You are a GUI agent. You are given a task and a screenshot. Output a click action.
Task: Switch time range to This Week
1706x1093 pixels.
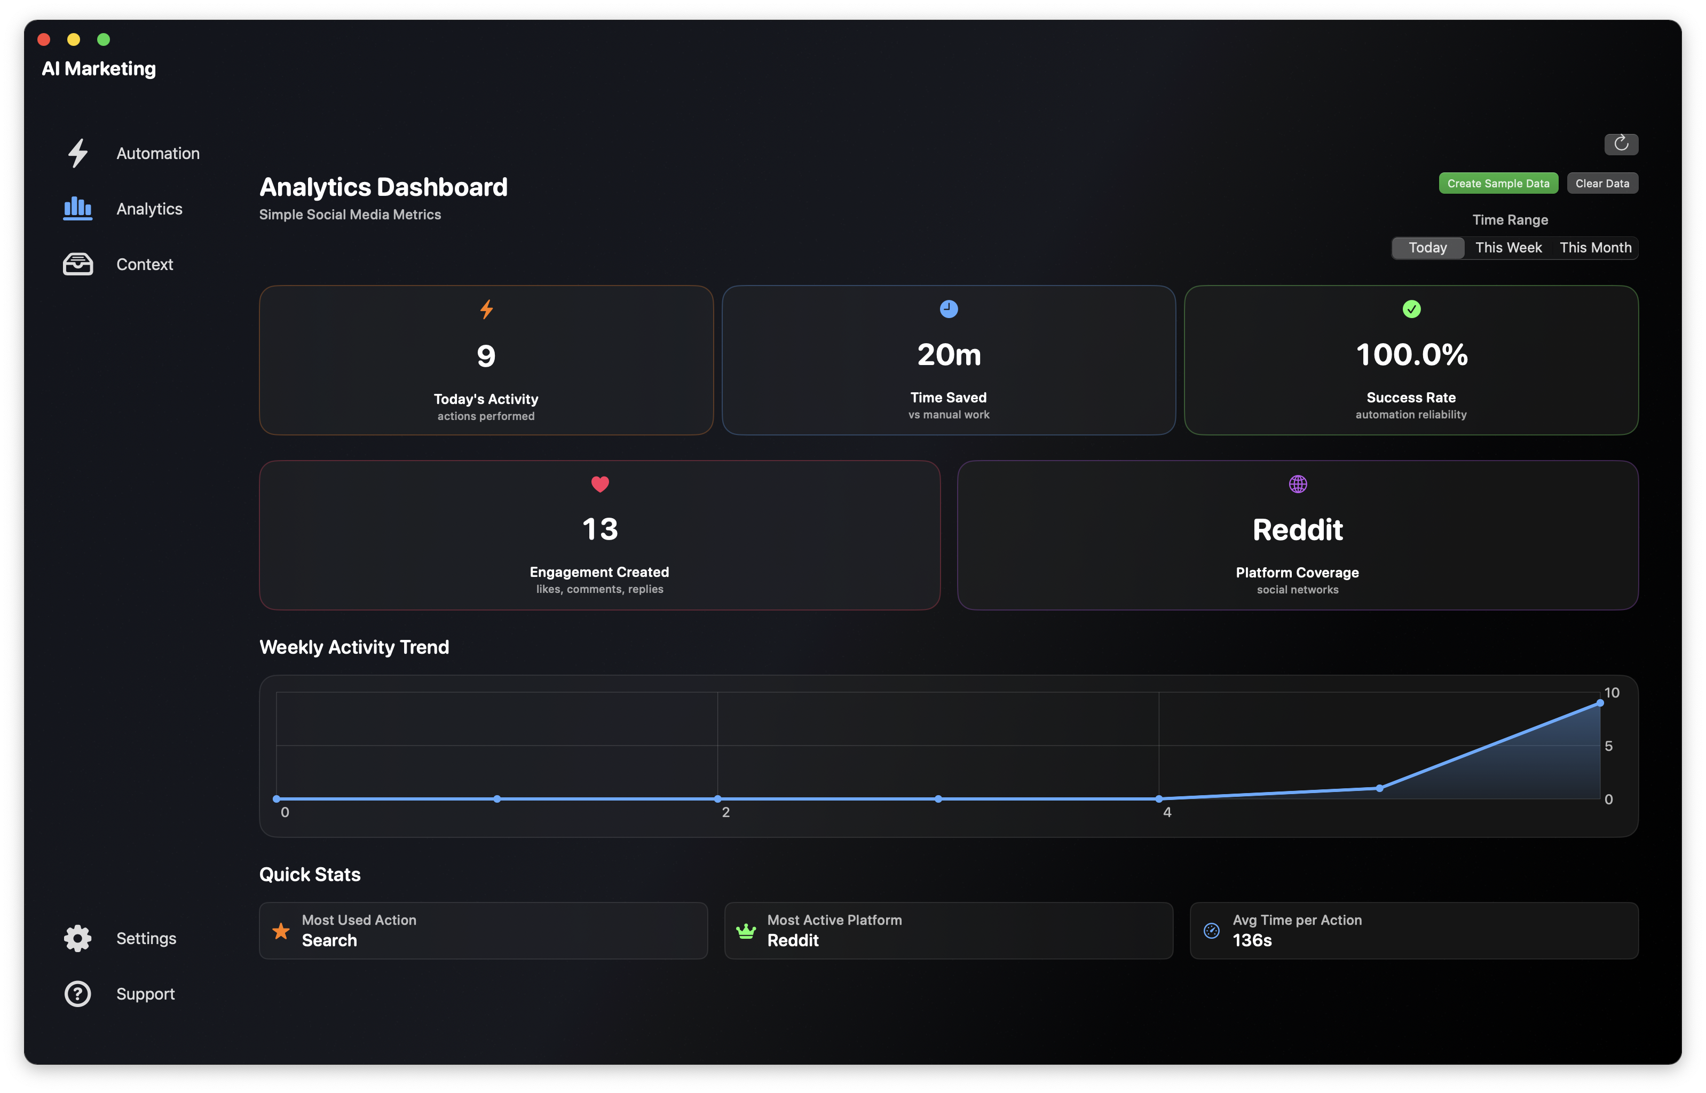(1508, 248)
